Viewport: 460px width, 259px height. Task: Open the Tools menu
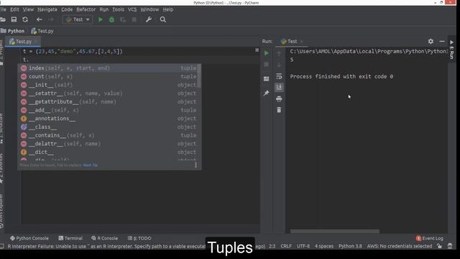click(x=118, y=9)
